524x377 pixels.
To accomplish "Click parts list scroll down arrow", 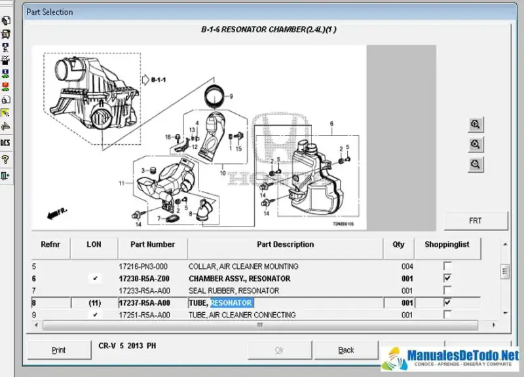I will coord(504,314).
